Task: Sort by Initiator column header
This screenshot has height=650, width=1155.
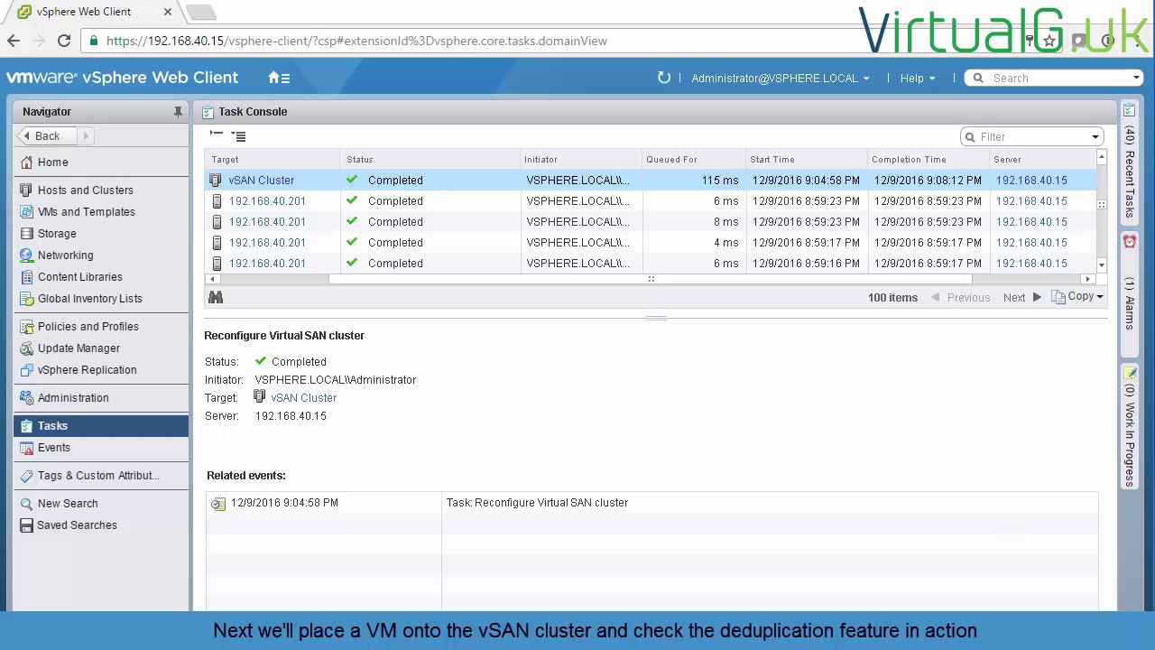Action: tap(580, 160)
